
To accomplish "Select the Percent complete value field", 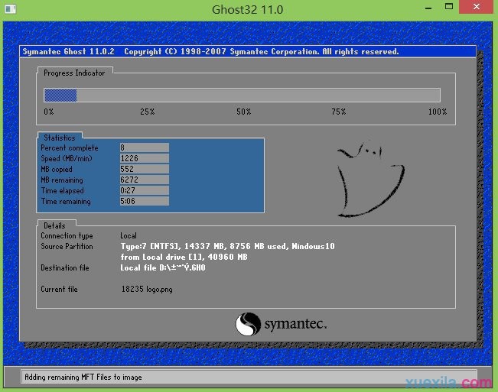I will [144, 147].
